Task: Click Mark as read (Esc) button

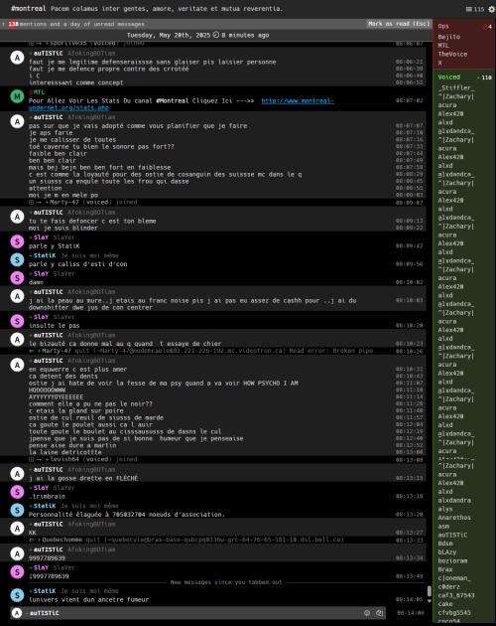Action: coord(399,24)
